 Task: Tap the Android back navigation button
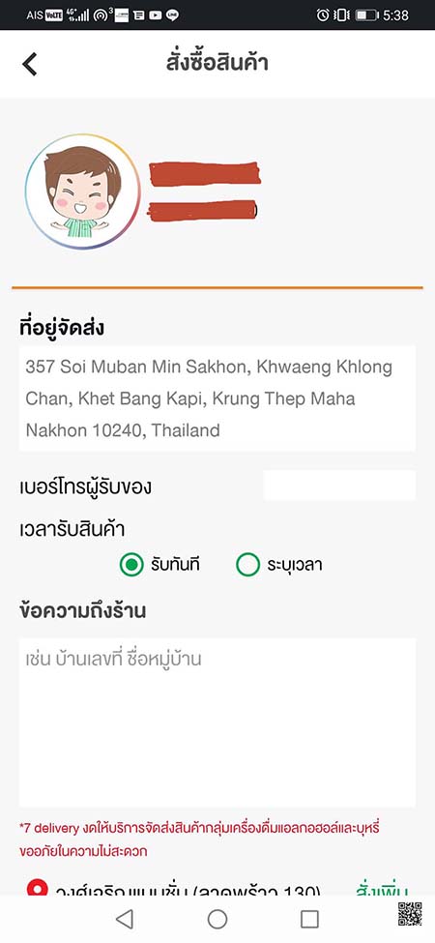124,919
